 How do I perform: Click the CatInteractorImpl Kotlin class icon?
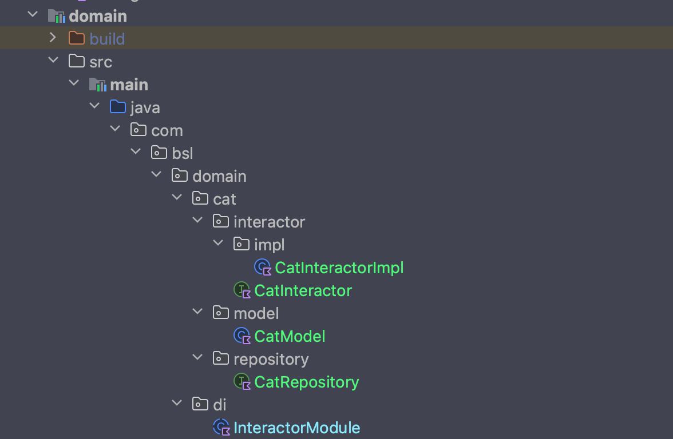click(x=262, y=268)
